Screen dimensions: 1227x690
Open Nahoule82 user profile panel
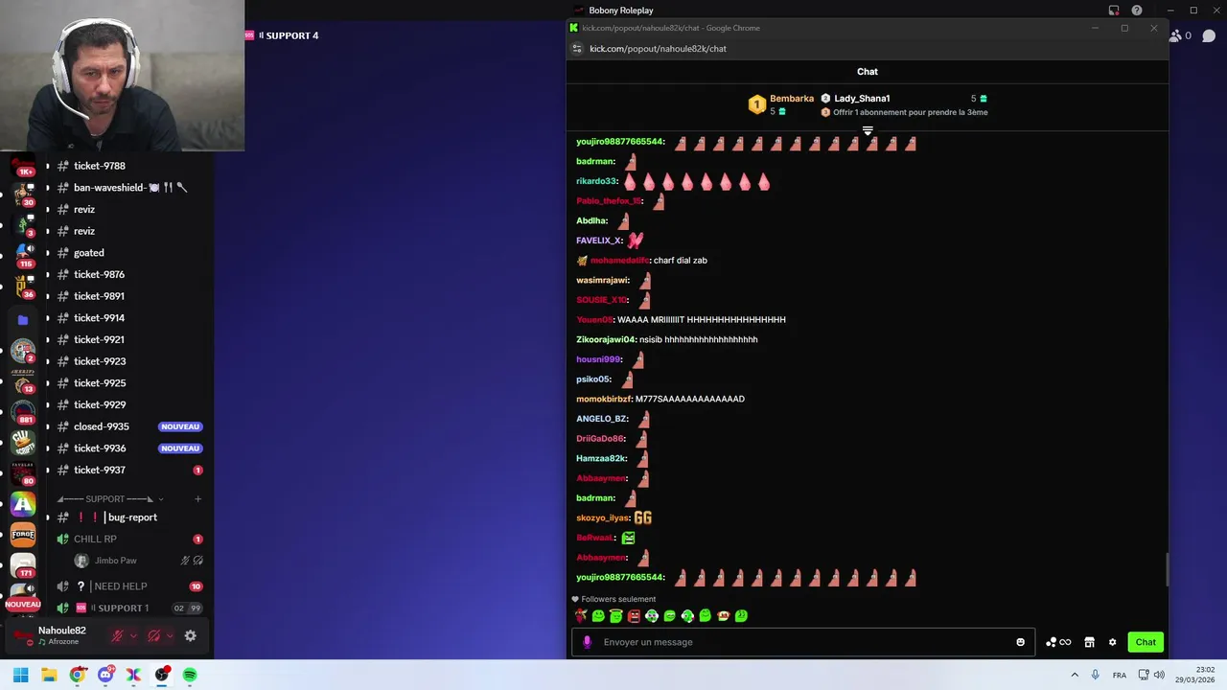coord(59,635)
